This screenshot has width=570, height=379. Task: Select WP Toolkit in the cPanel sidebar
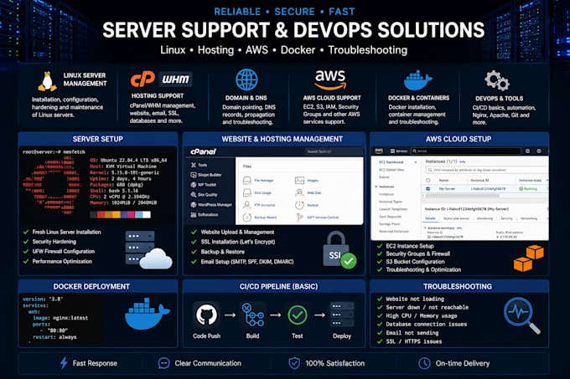[204, 185]
